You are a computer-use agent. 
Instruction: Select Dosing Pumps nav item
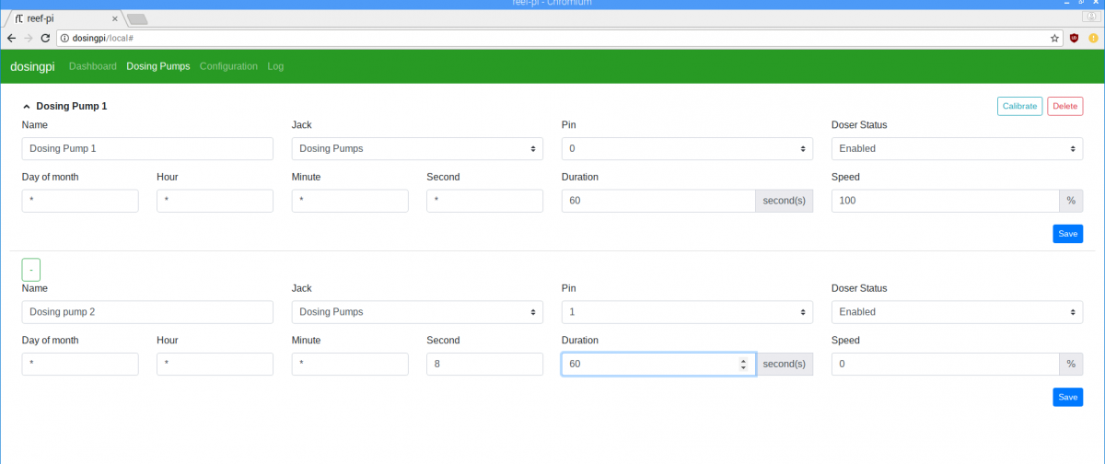tap(158, 66)
